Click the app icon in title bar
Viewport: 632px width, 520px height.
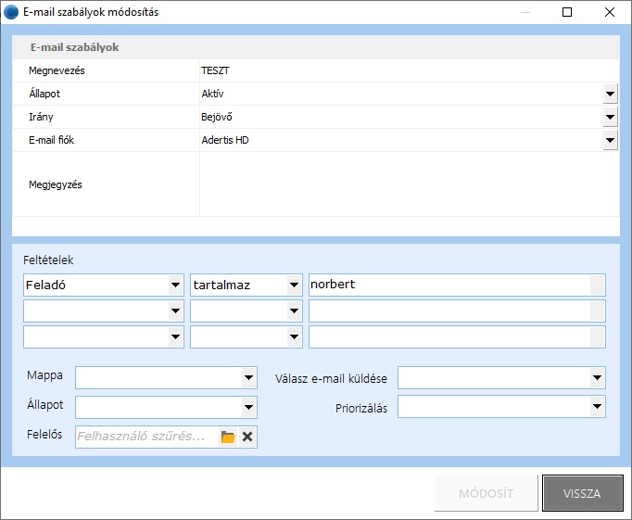point(11,12)
